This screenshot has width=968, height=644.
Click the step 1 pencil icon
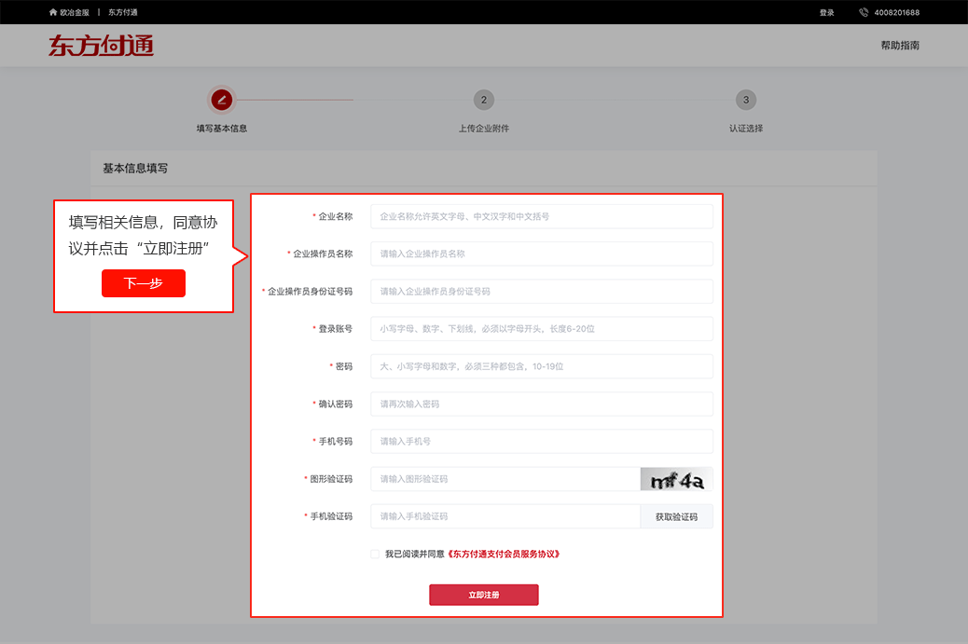click(x=222, y=100)
